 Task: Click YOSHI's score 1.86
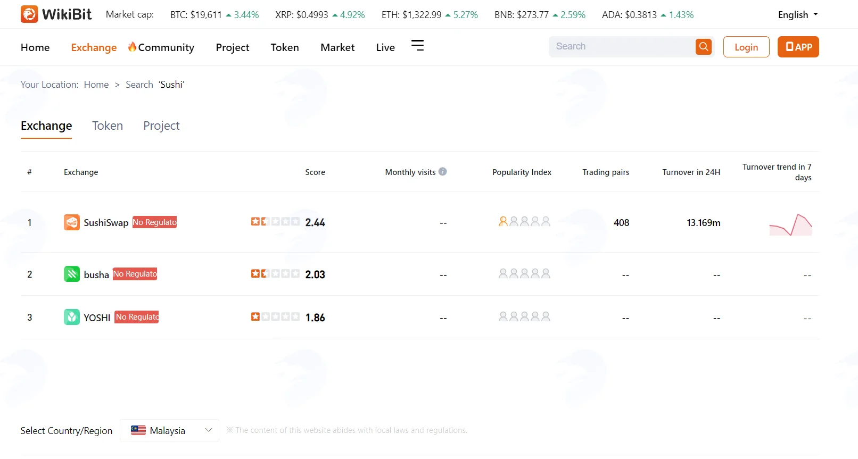pyautogui.click(x=315, y=318)
